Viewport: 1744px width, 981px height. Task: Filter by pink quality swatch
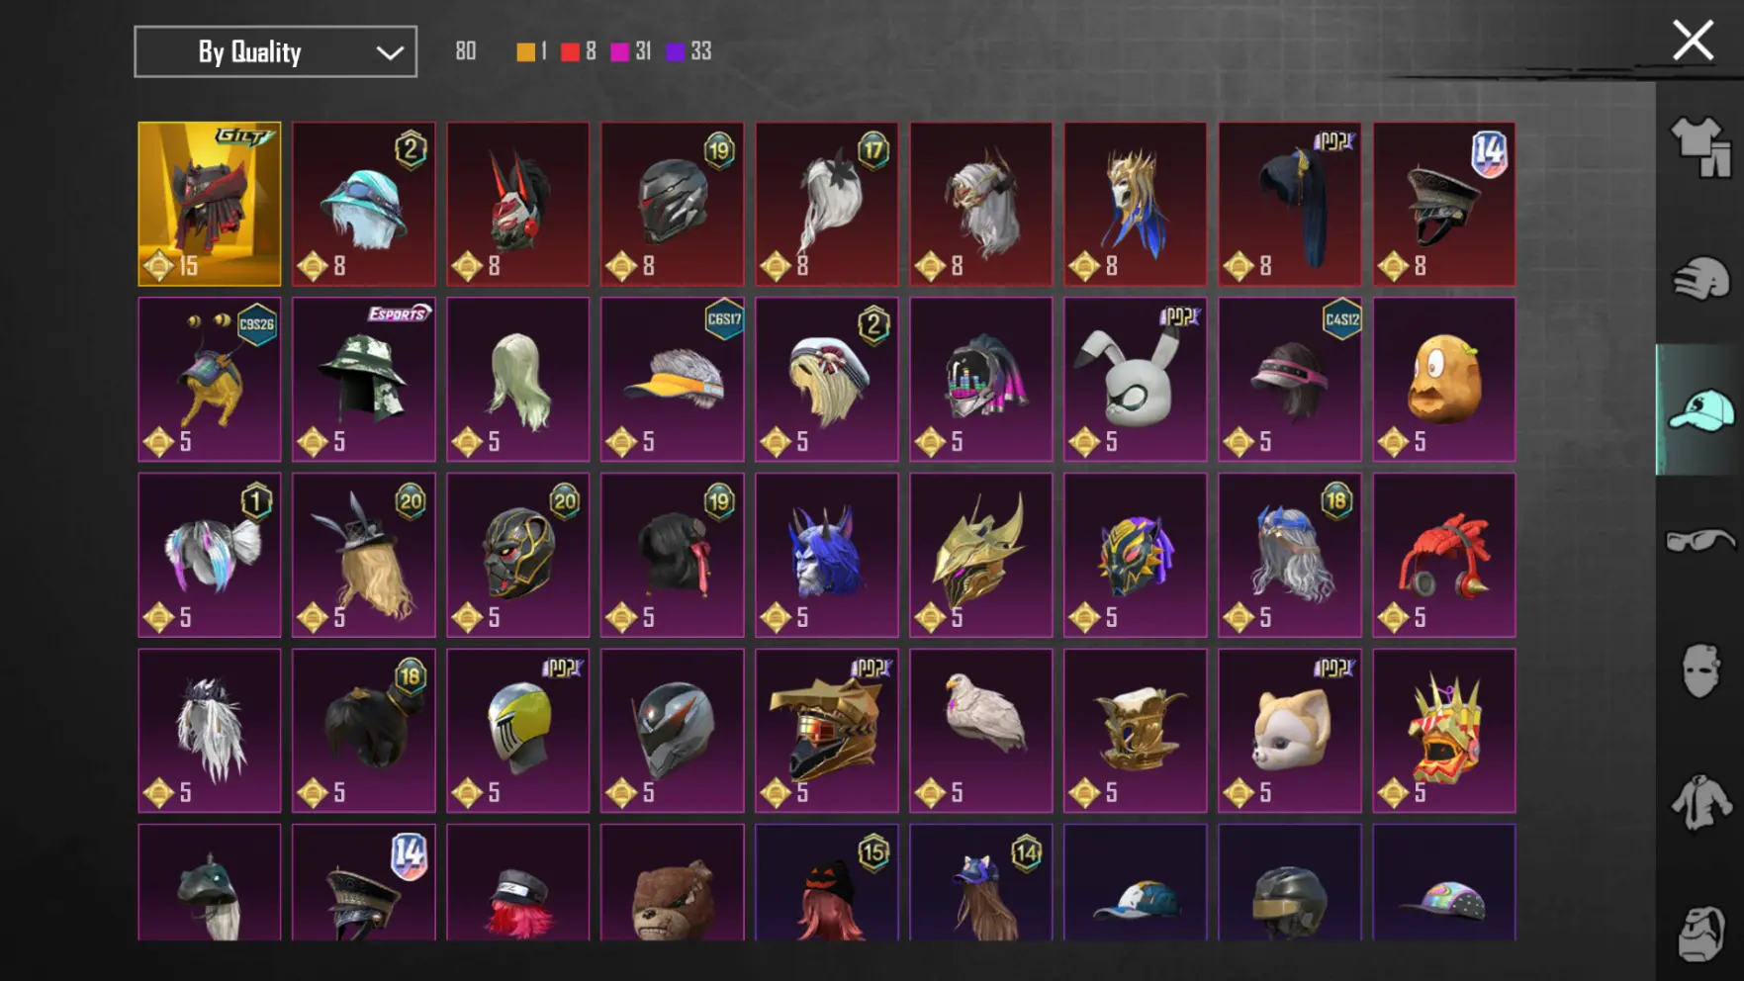tap(619, 51)
